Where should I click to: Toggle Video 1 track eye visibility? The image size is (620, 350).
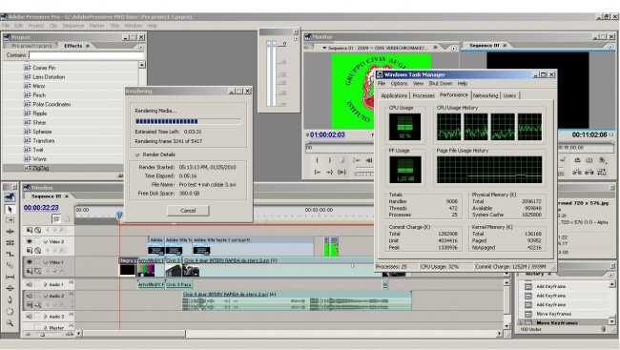coord(30,262)
